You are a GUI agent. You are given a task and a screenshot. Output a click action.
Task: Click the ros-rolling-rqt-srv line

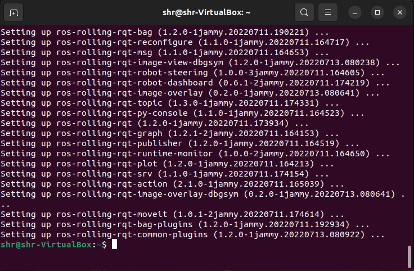165,174
